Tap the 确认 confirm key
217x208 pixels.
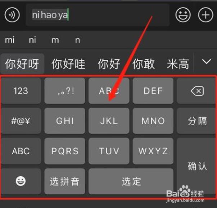196,166
